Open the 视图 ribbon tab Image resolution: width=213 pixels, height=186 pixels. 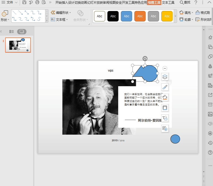point(112,2)
